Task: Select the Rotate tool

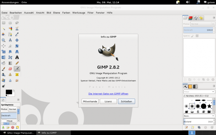Action: tap(17, 46)
